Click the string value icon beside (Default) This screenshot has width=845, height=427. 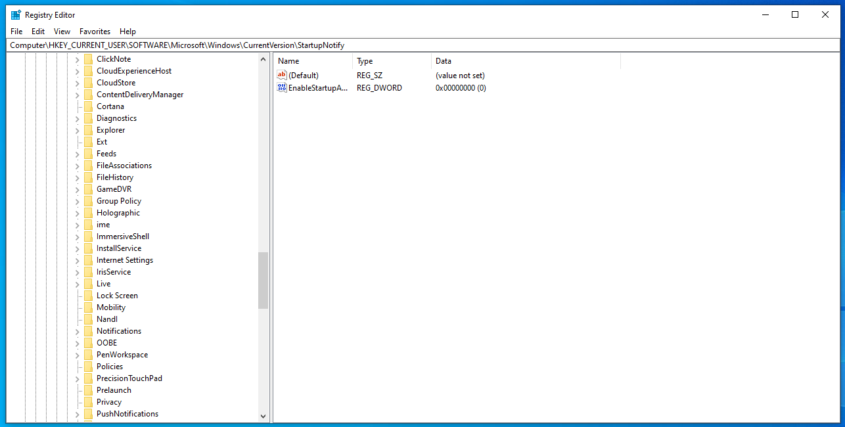[283, 76]
